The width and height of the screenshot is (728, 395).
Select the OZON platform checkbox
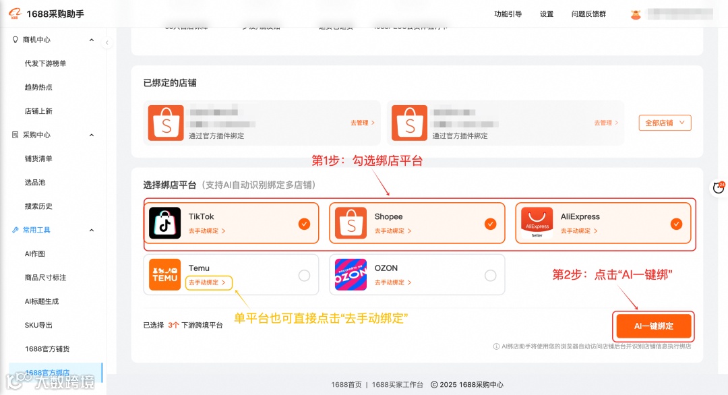point(490,276)
